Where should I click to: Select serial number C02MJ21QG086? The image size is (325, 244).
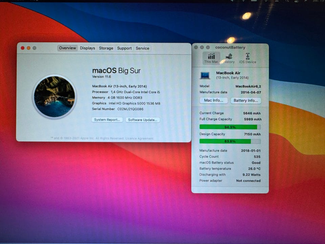click(130, 109)
